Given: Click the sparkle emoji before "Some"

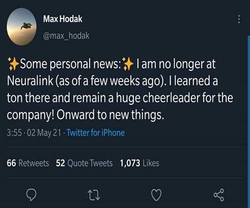Looking at the screenshot, I should 13,64.
